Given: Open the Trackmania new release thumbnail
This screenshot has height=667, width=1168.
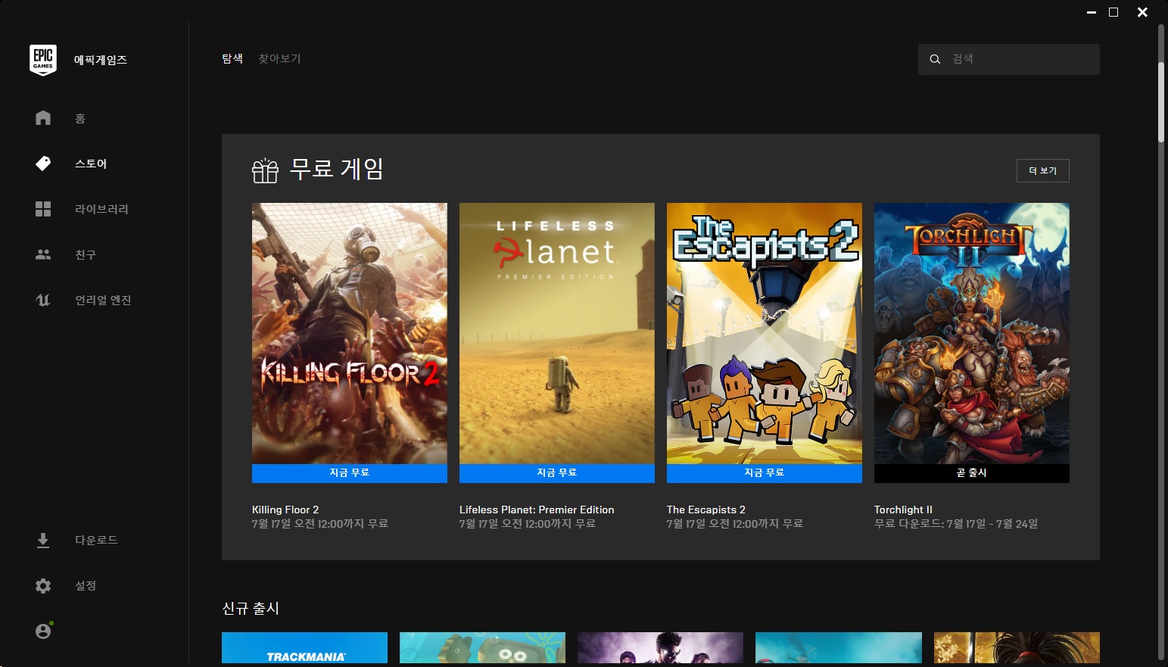Looking at the screenshot, I should (x=304, y=648).
